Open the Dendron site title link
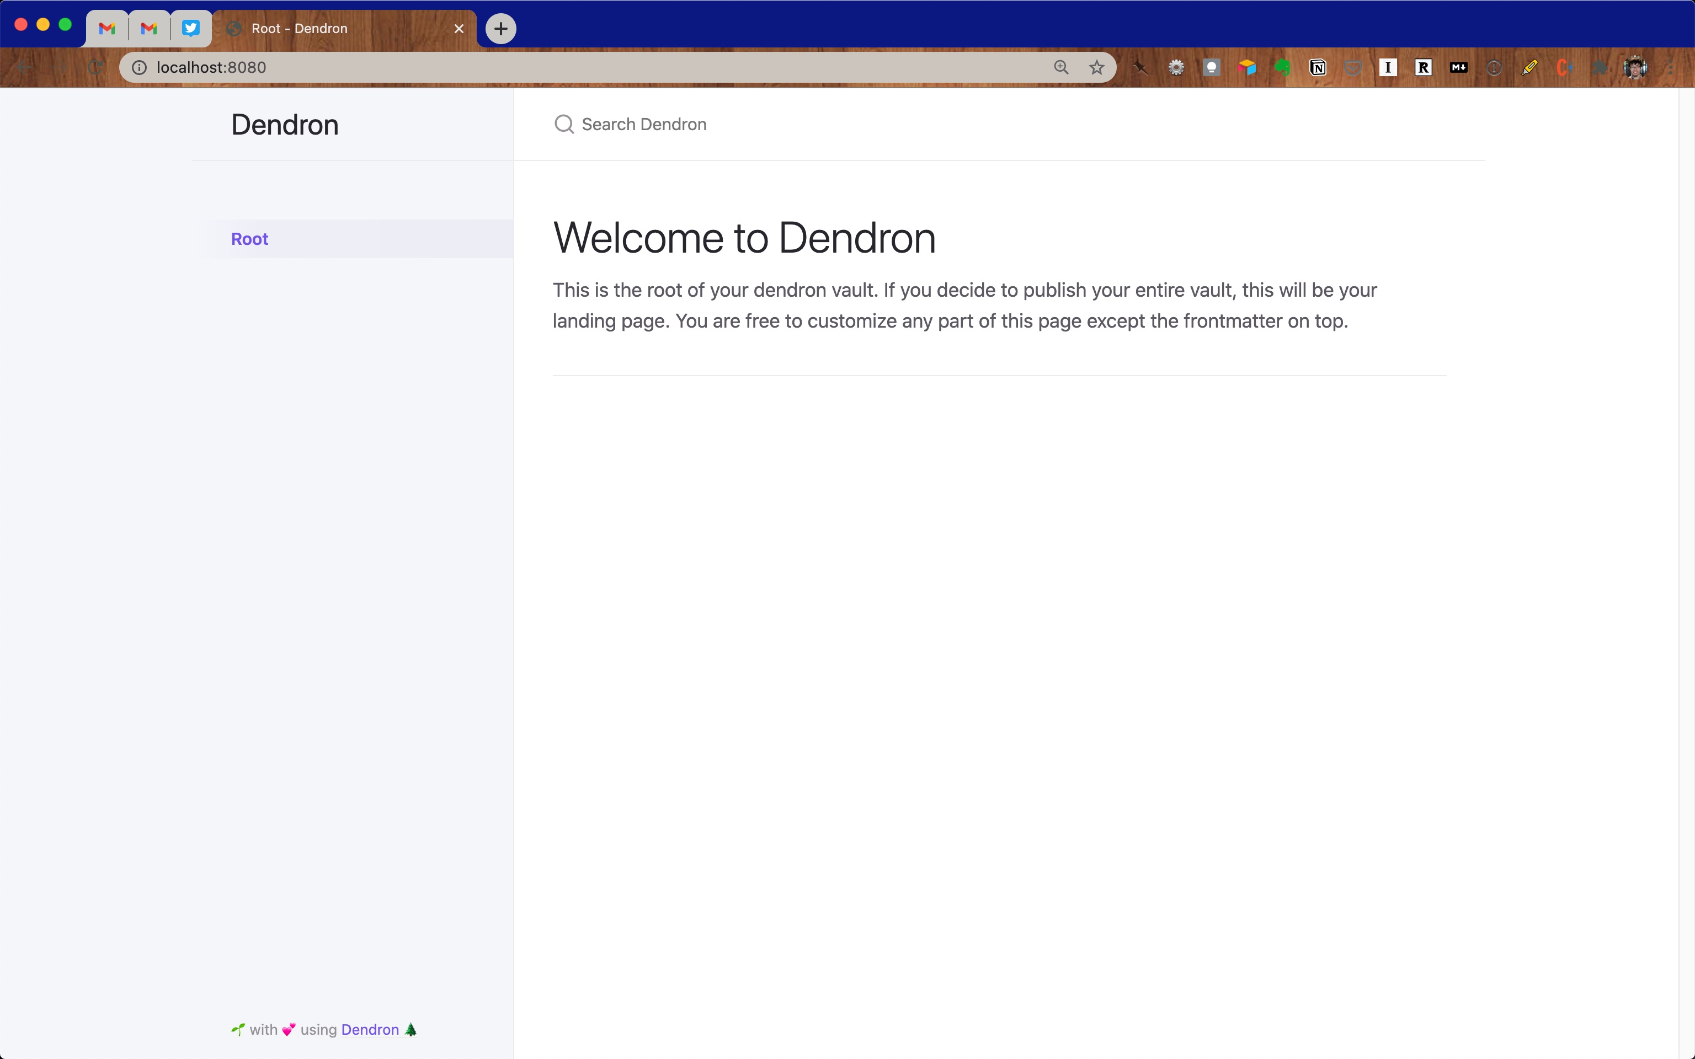Image resolution: width=1695 pixels, height=1059 pixels. (285, 125)
